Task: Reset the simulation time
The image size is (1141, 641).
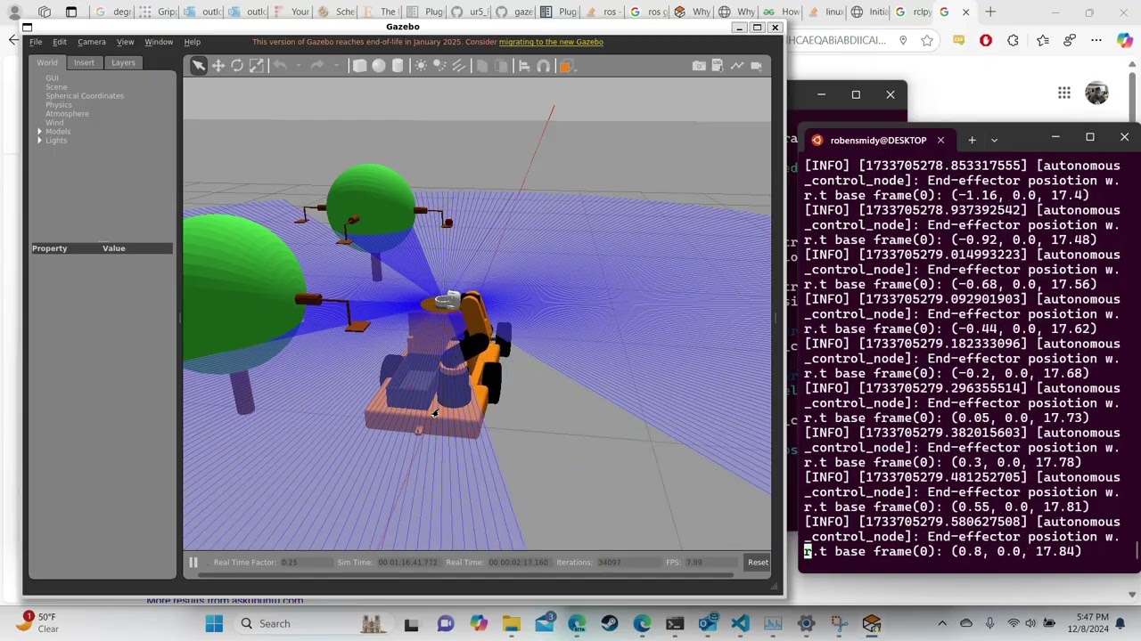Action: (758, 563)
